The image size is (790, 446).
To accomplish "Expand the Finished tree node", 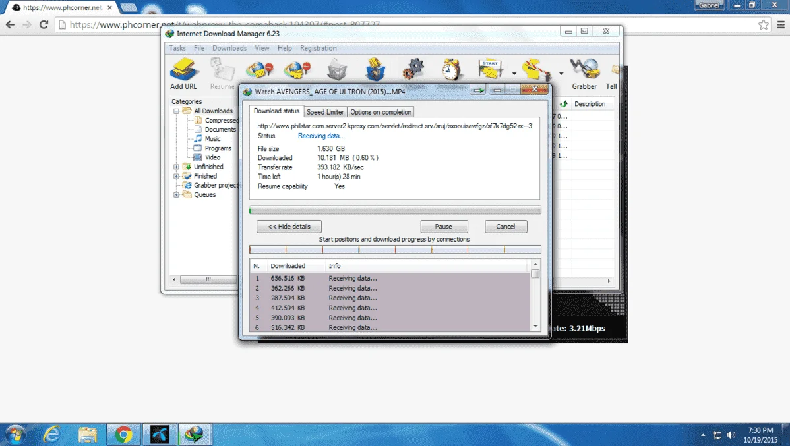I will pos(176,176).
